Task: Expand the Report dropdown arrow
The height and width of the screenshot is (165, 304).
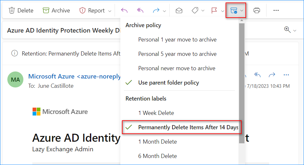Action: (x=110, y=11)
